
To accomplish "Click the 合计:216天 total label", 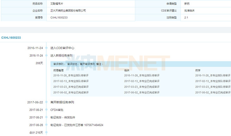I will tap(36, 132).
